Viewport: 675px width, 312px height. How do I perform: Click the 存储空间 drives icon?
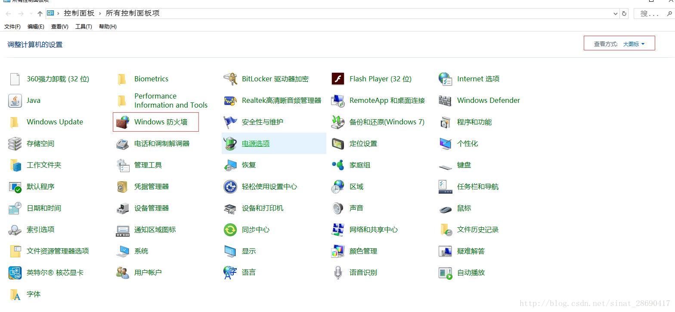coord(15,143)
